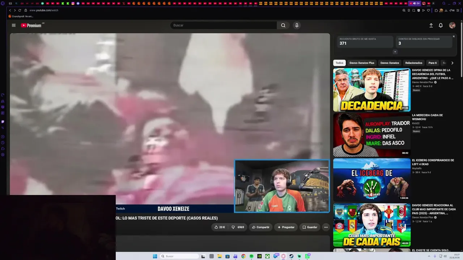The width and height of the screenshot is (463, 260).
Task: Open the browser AI assistant icon
Action: point(452,10)
